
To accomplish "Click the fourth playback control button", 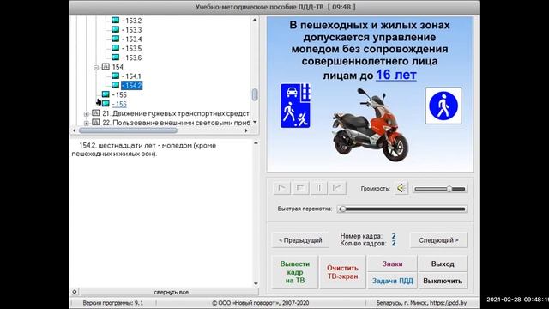I will (337, 188).
